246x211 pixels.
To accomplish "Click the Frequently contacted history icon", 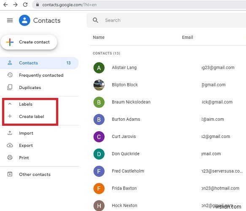I will click(10, 75).
